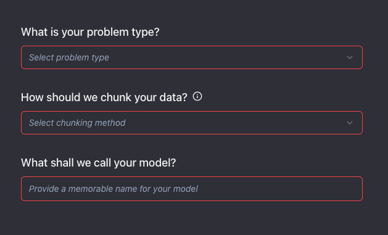Place cursor in the model name text box
The width and height of the screenshot is (388, 235).
[x=192, y=189]
